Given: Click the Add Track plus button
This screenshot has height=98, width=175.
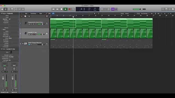Looking at the screenshot, I should point(22,16).
